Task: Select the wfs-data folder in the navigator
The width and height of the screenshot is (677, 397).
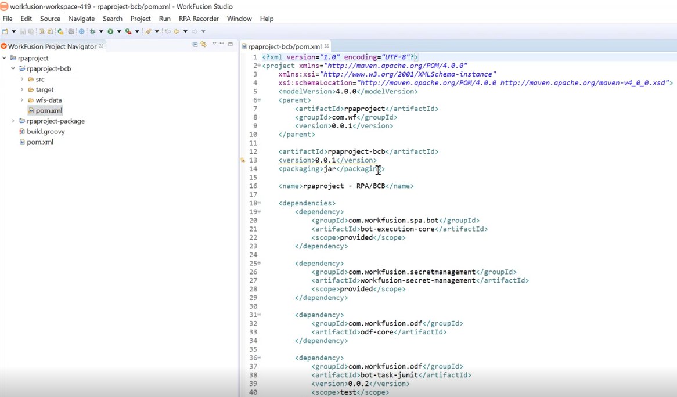Action: (x=48, y=100)
